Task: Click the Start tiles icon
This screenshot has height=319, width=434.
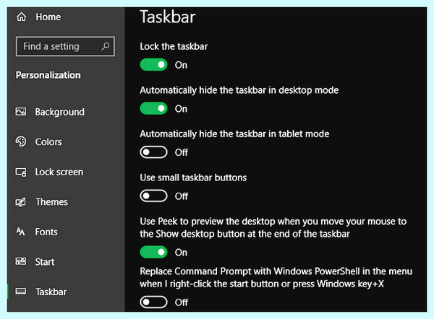Action: click(x=21, y=261)
